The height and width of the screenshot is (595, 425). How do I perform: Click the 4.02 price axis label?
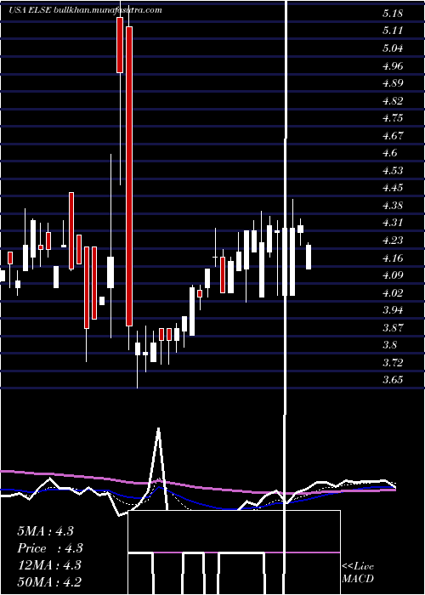pyautogui.click(x=393, y=293)
